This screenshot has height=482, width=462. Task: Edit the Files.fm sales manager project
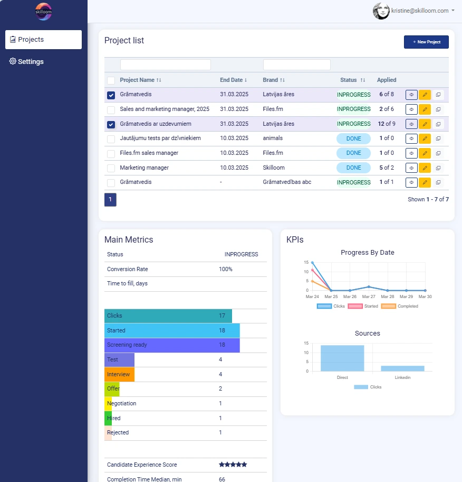pos(425,153)
